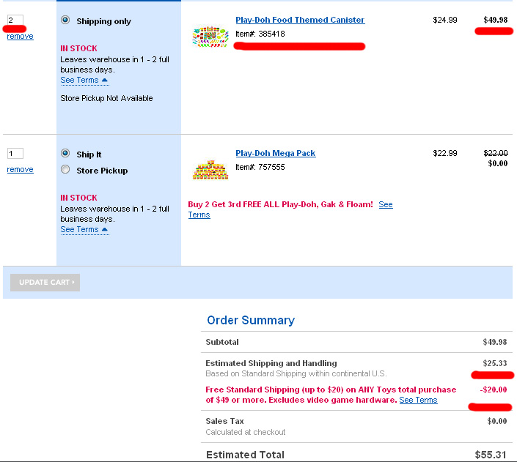Click the Estimated Total amount $55.31
This screenshot has height=462, width=517.
click(491, 455)
